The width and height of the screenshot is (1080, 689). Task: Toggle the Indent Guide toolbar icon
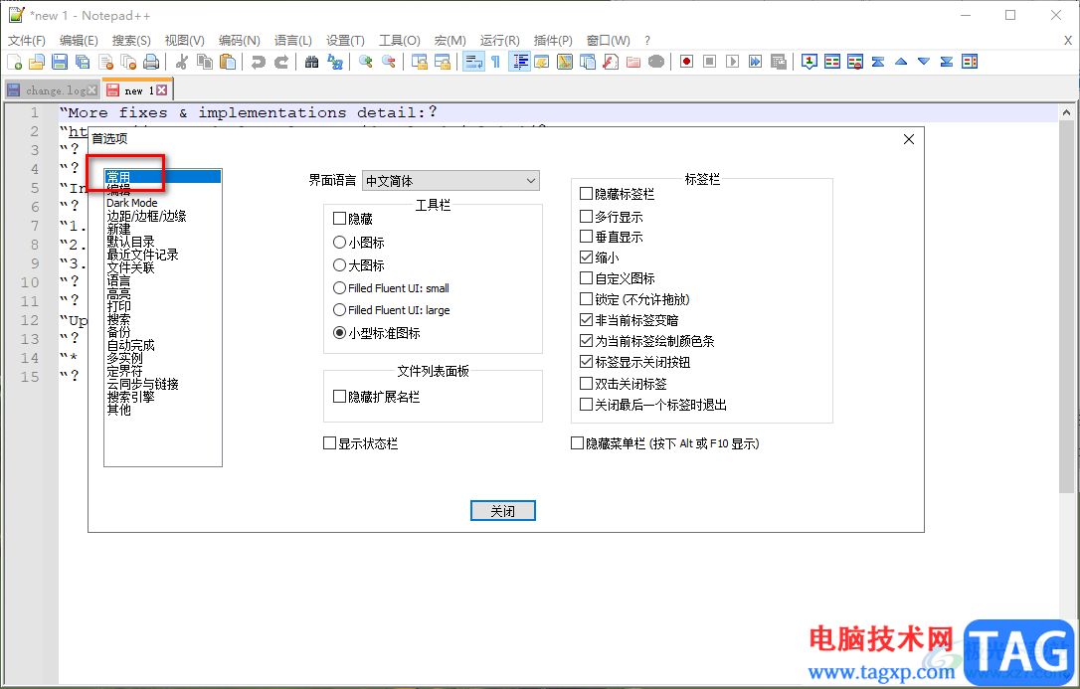click(x=519, y=62)
